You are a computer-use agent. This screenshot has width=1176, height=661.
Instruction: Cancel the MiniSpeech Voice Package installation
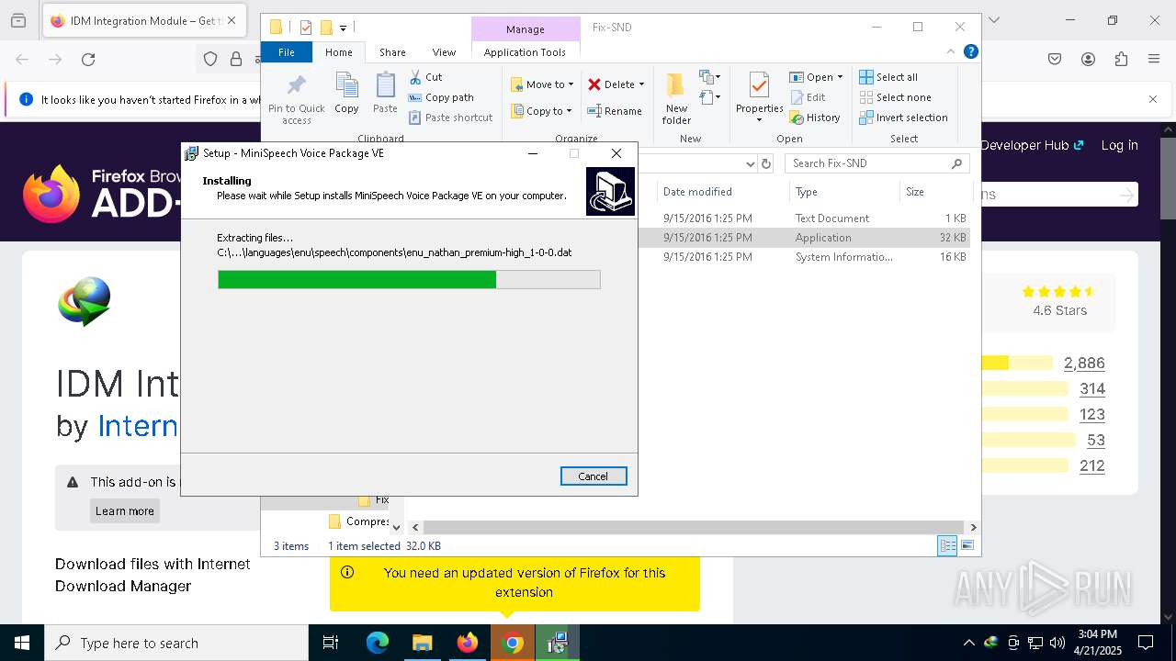pyautogui.click(x=594, y=476)
